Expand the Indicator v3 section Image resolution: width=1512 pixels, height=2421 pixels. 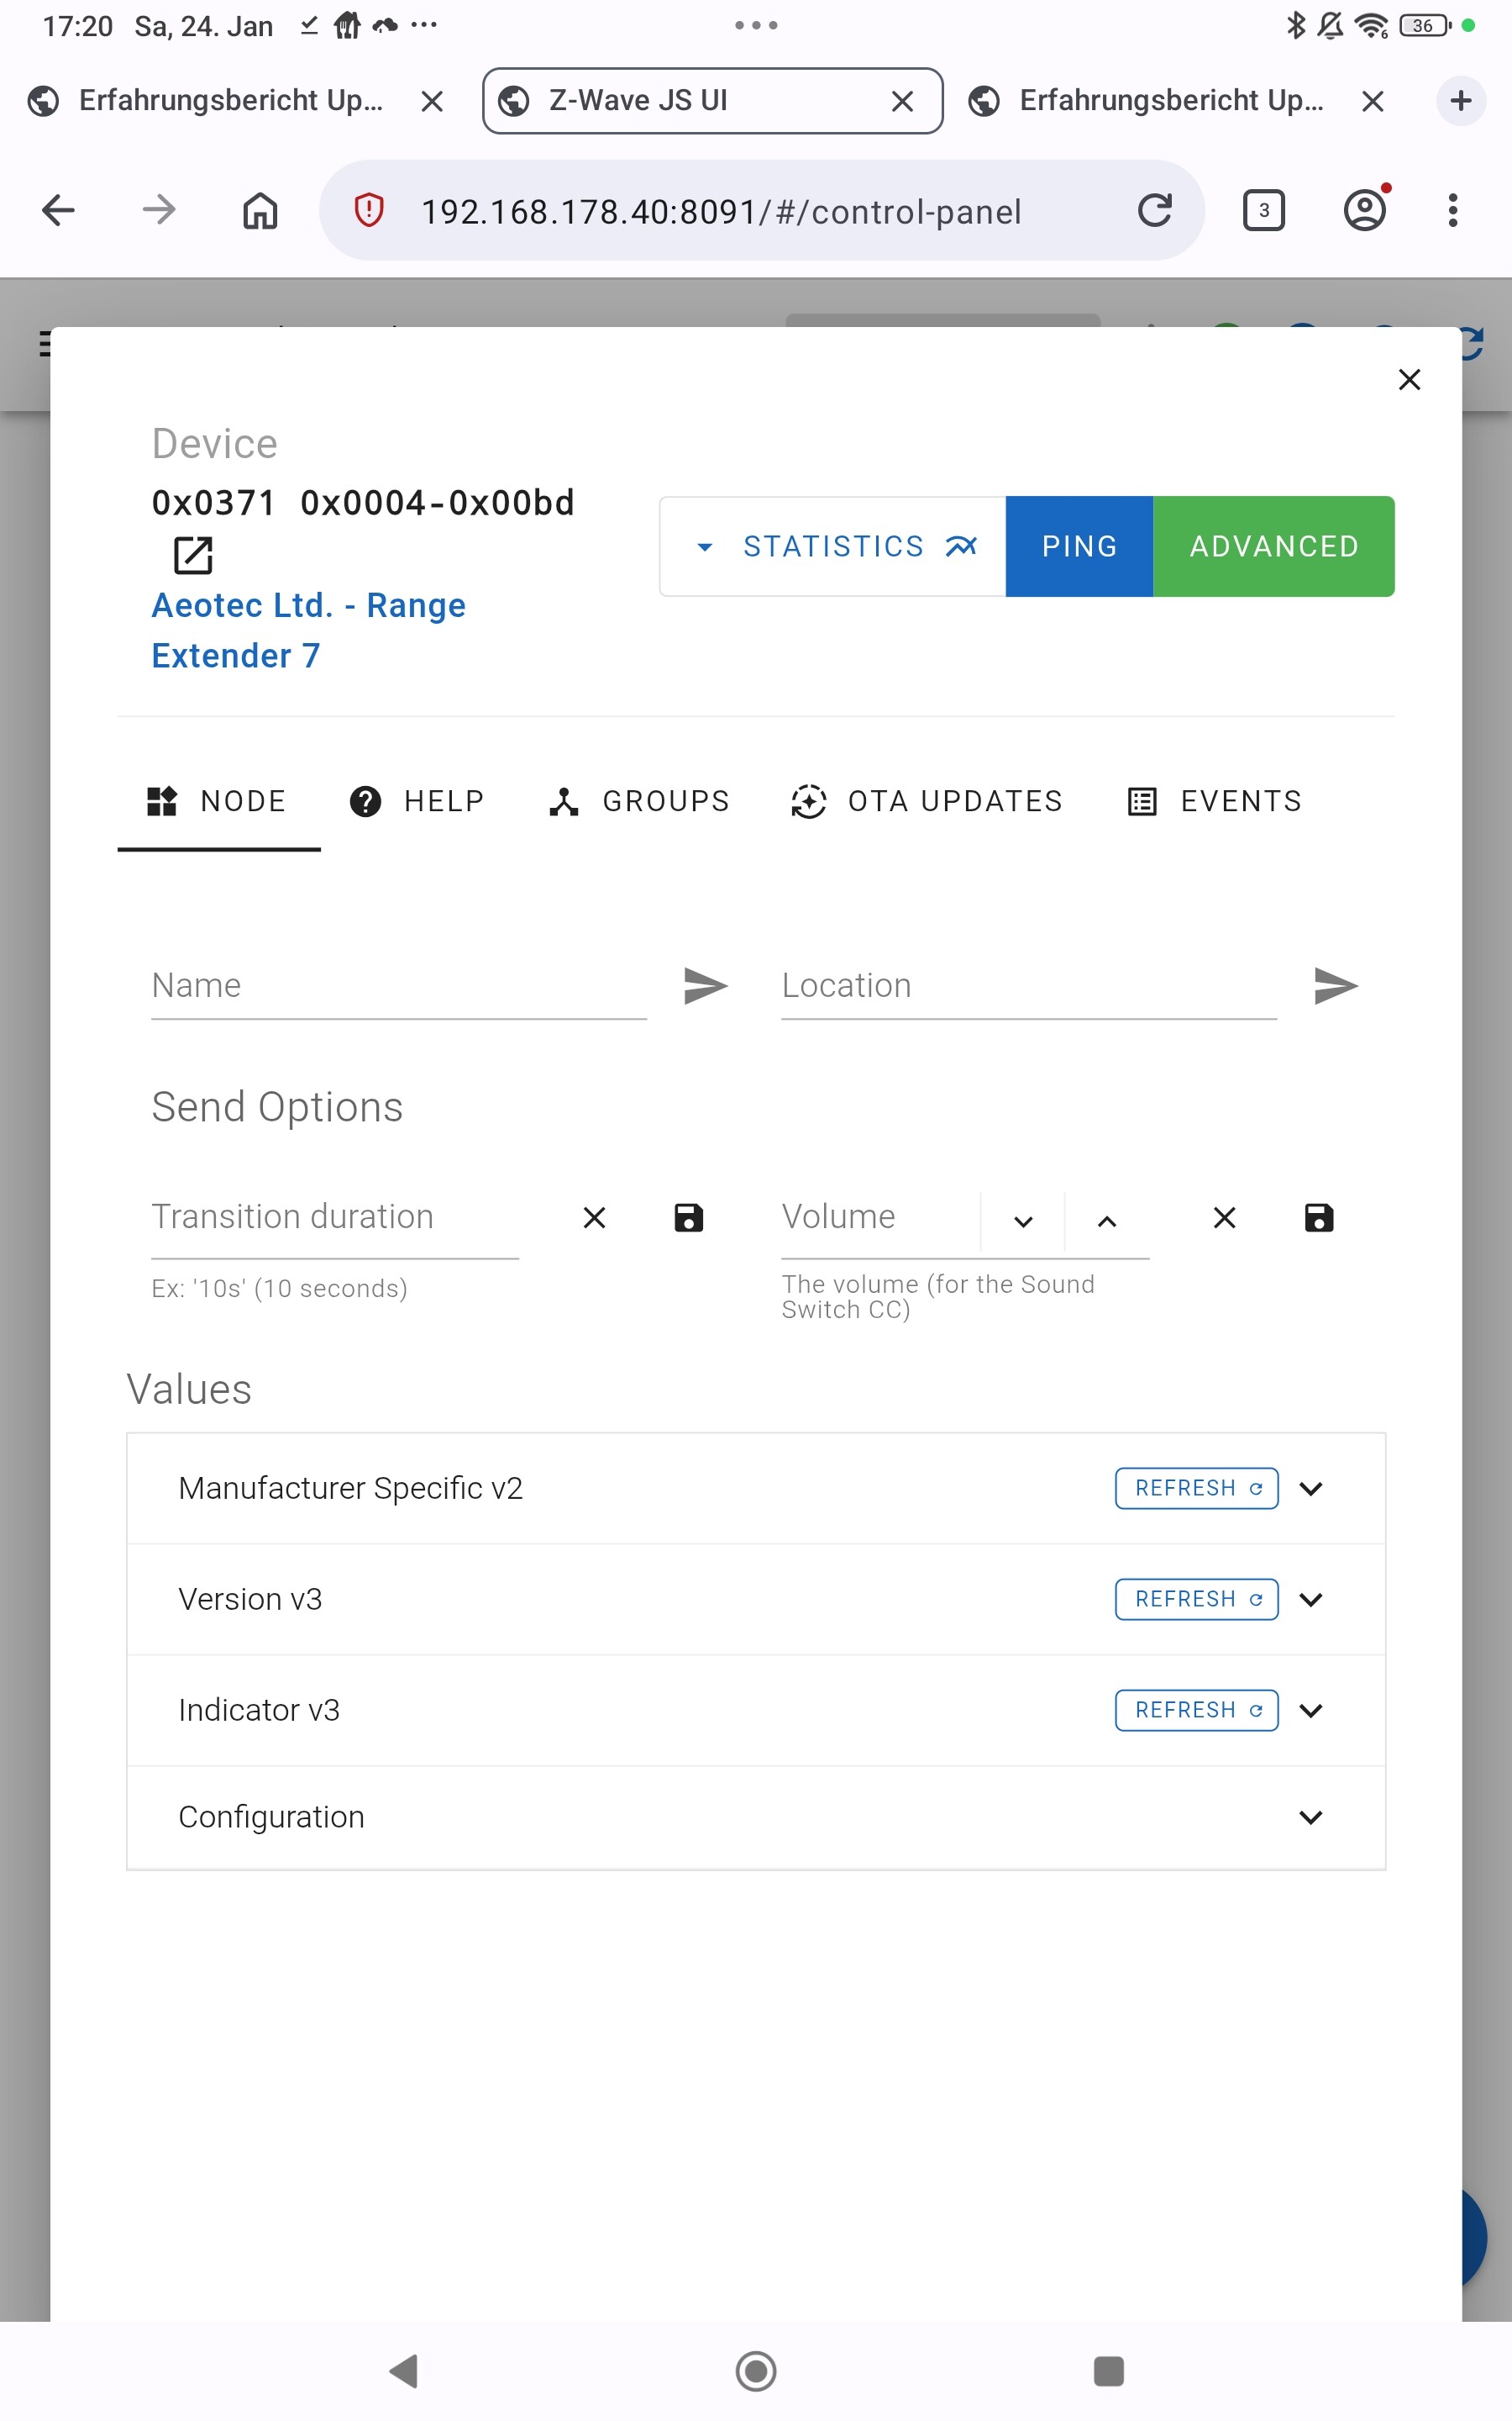point(1310,1710)
